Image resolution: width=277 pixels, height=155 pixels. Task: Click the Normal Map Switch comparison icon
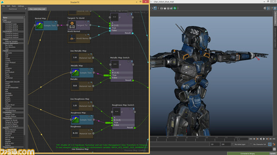point(114,17)
